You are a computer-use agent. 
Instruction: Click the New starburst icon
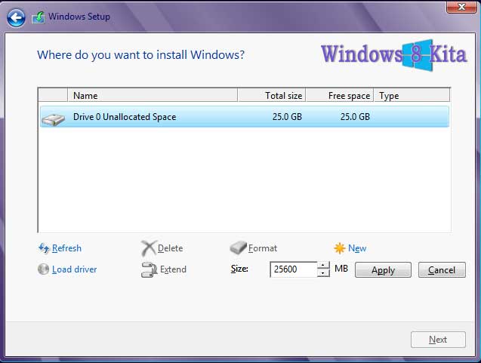tap(340, 248)
